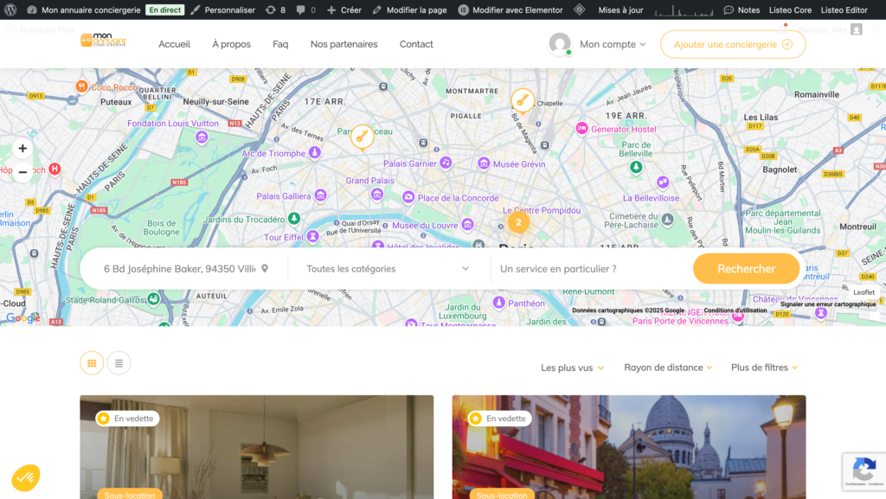886x499 pixels.
Task: Click the address location field
Action: [x=184, y=269]
